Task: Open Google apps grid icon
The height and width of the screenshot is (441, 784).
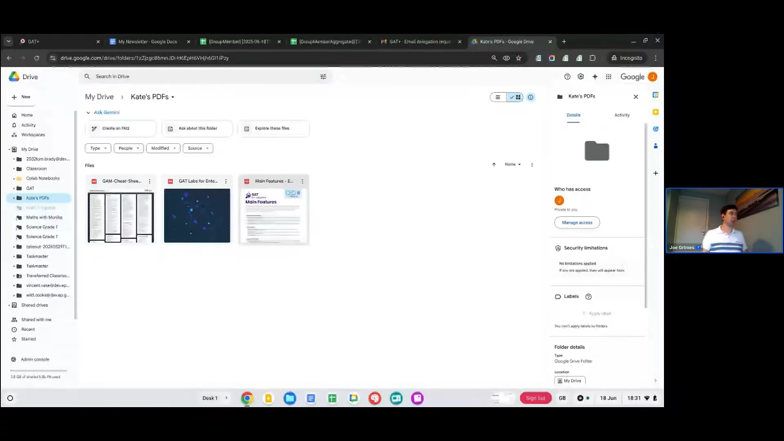Action: [x=608, y=77]
